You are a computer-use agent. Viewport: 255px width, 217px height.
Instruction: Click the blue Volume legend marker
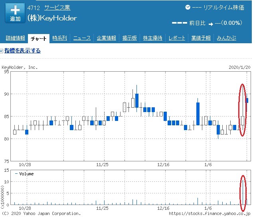tap(16, 174)
